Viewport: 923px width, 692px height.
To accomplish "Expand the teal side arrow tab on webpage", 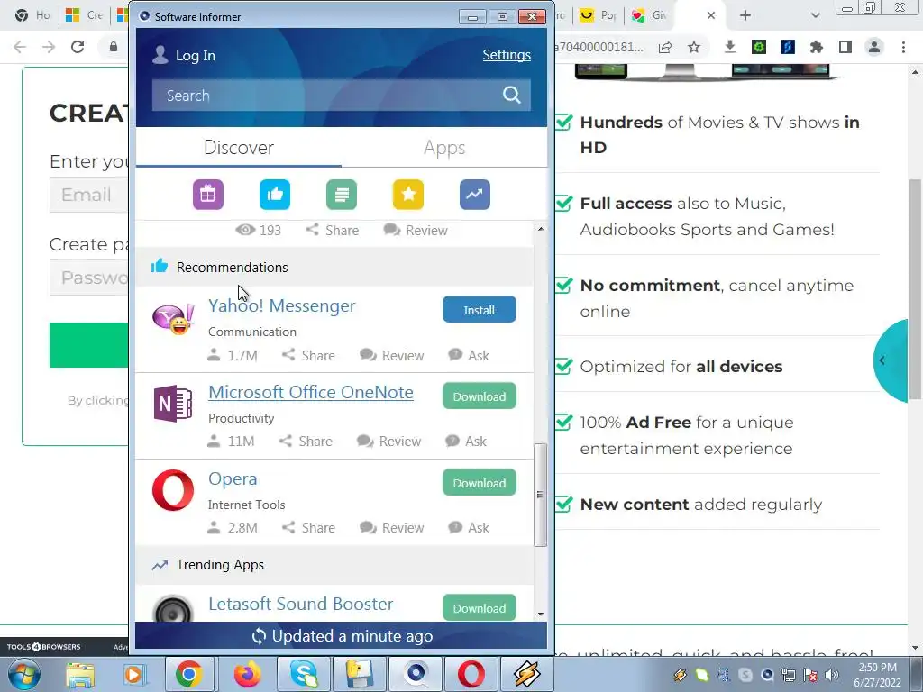I will click(891, 360).
